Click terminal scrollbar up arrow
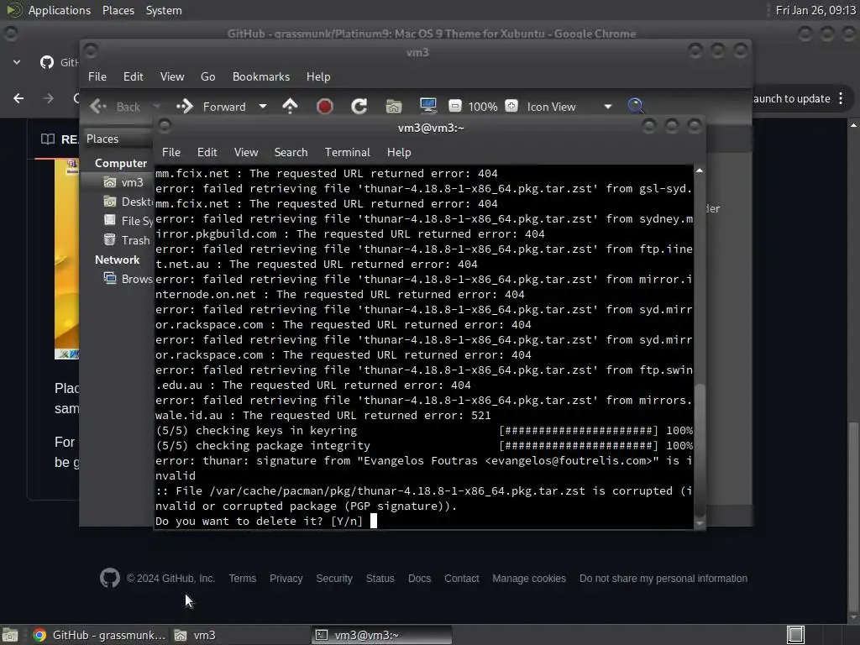Image resolution: width=860 pixels, height=645 pixels. tap(700, 171)
